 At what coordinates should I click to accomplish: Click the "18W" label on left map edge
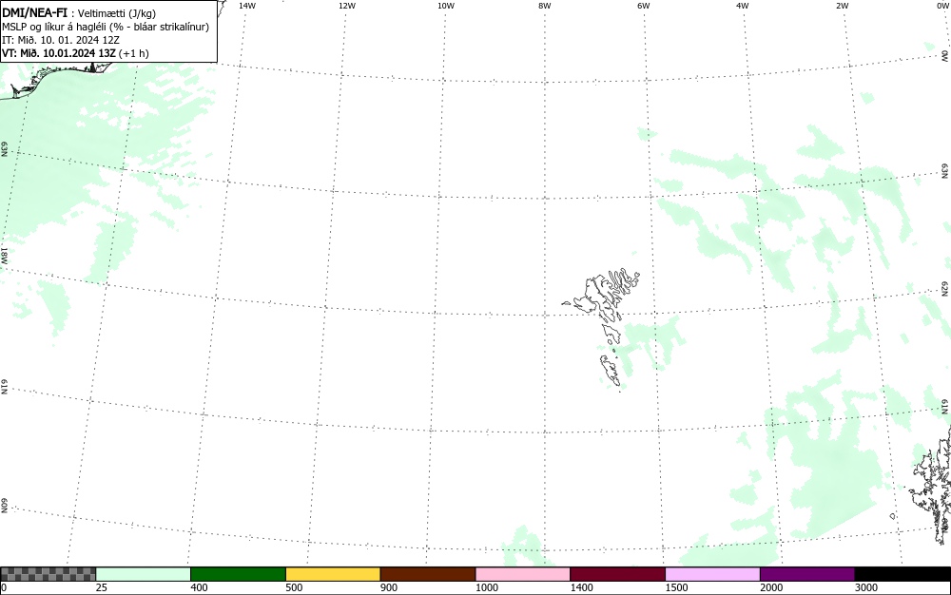coord(4,255)
